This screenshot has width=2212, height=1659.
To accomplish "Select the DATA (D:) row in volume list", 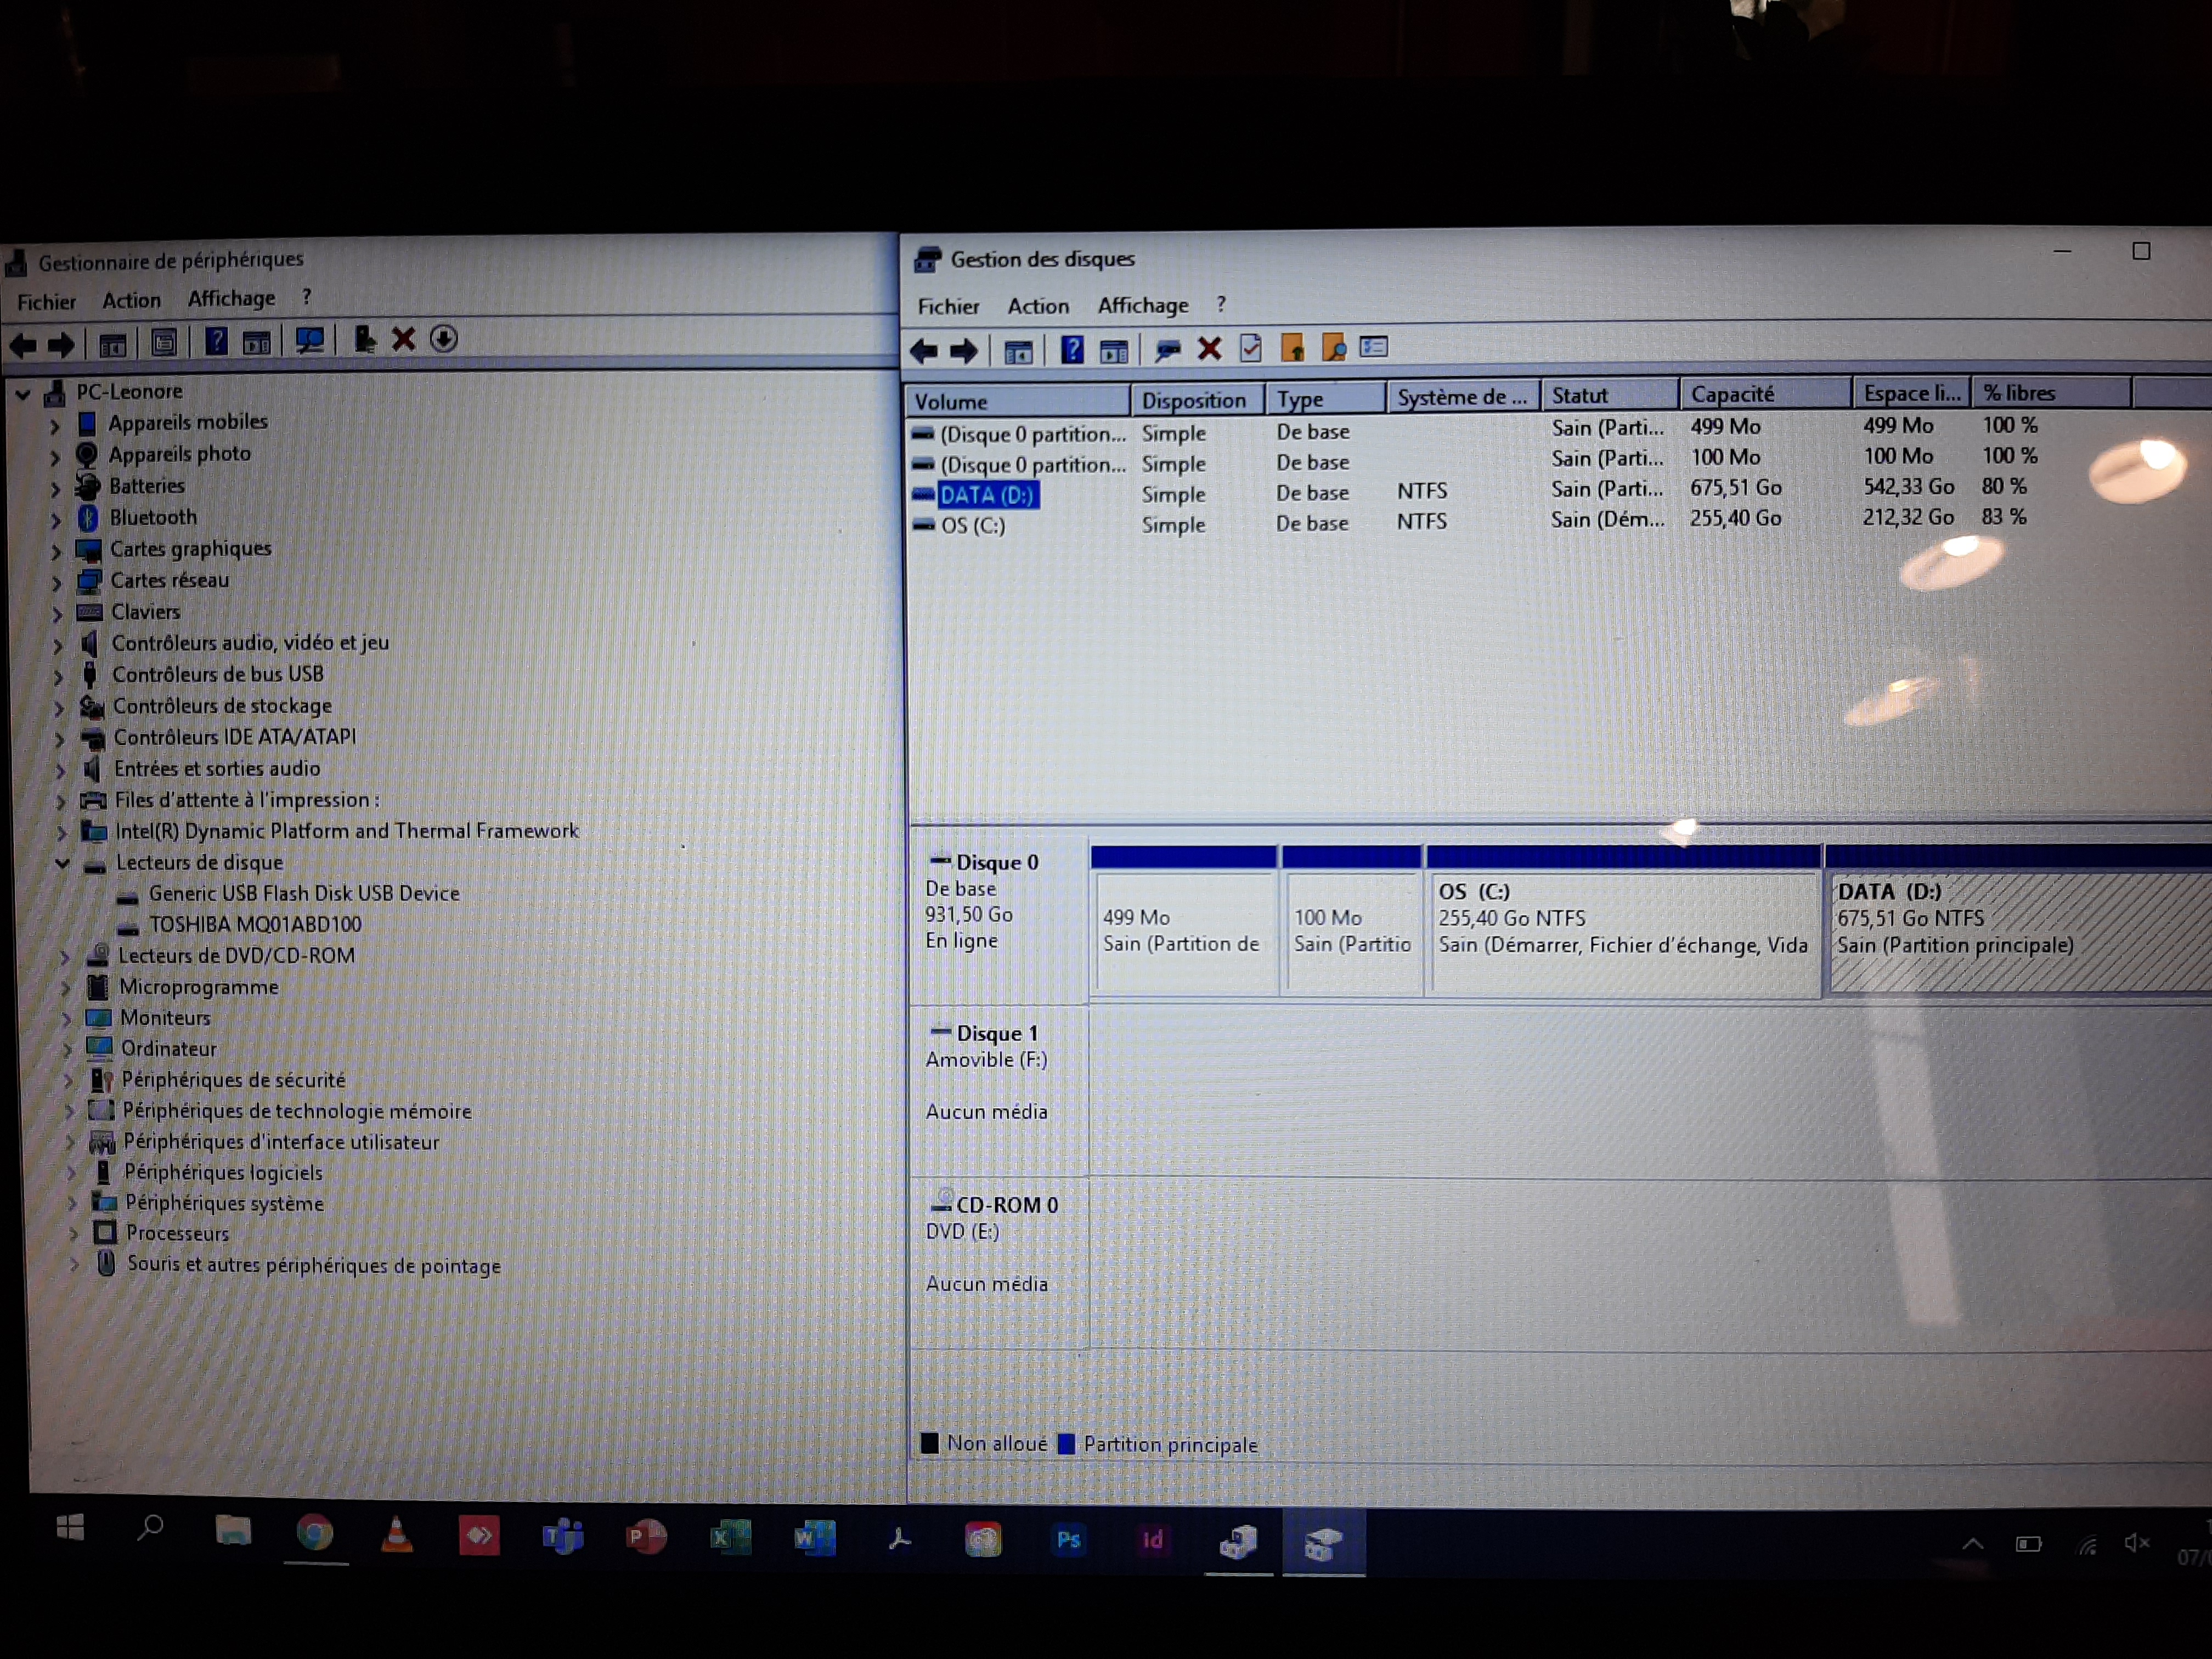I will tap(1470, 492).
